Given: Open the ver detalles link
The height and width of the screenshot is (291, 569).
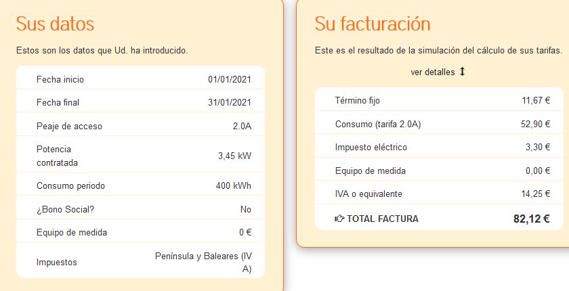Looking at the screenshot, I should point(432,72).
